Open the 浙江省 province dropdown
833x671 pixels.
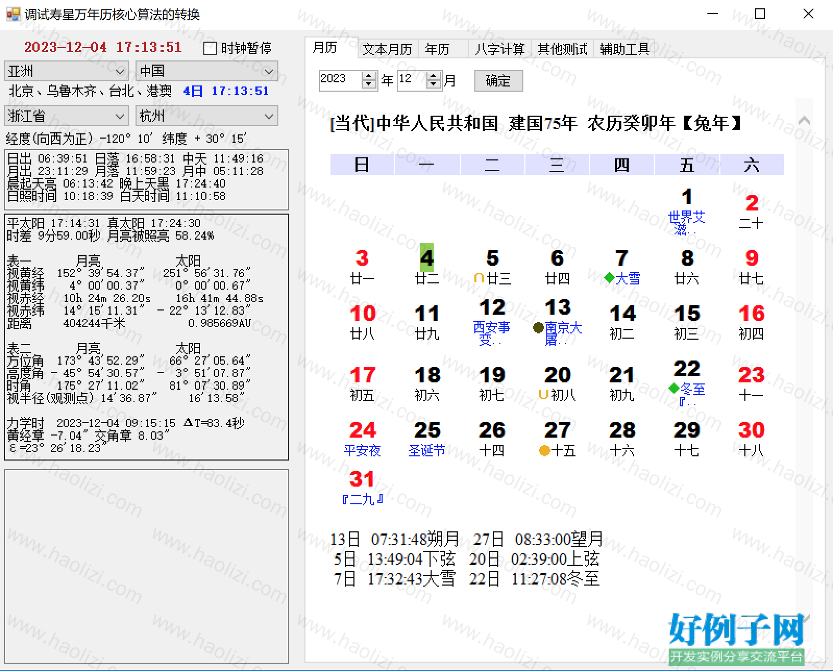tap(66, 116)
